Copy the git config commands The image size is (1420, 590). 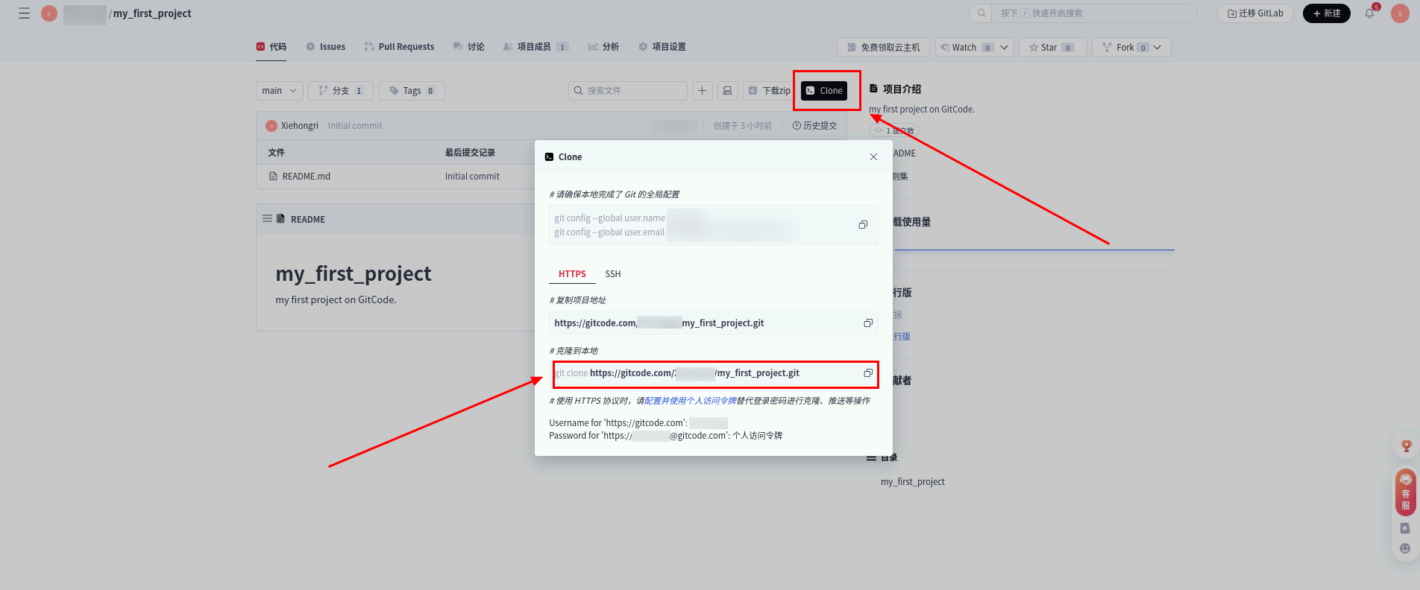coord(863,225)
